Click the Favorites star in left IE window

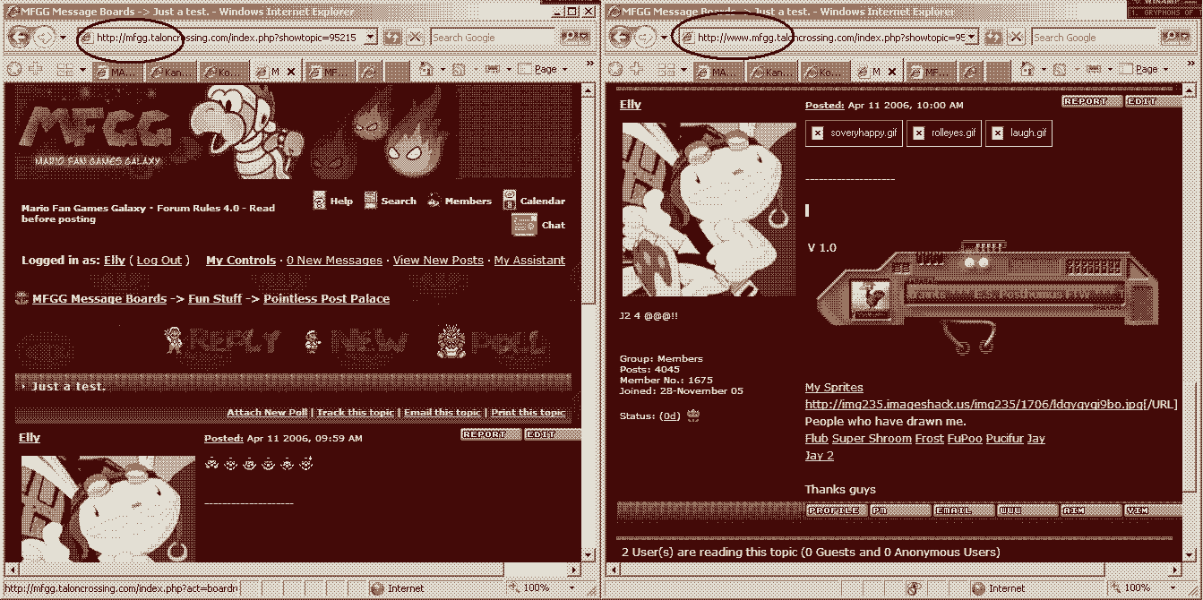pos(14,69)
